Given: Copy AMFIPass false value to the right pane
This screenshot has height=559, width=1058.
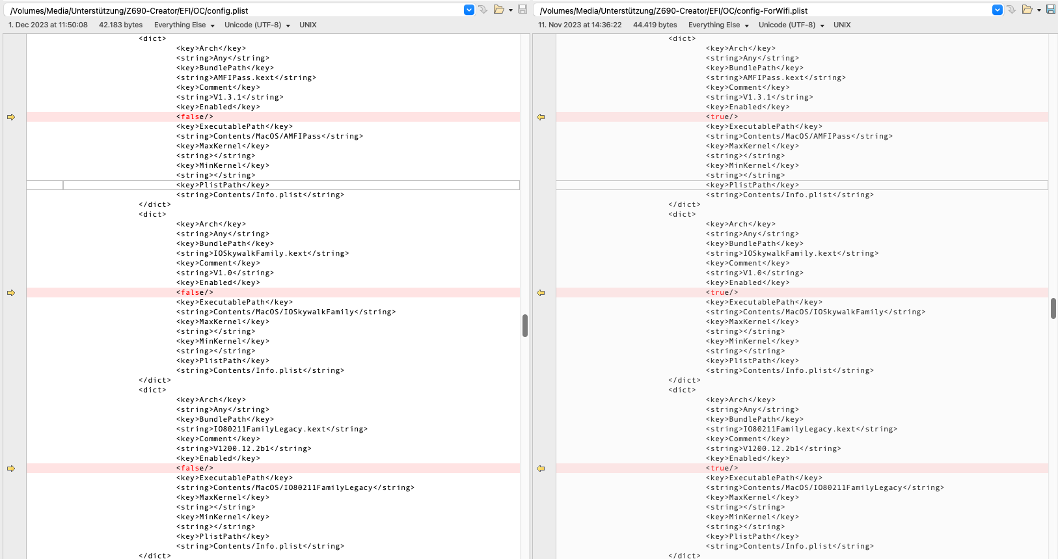Looking at the screenshot, I should click(11, 117).
